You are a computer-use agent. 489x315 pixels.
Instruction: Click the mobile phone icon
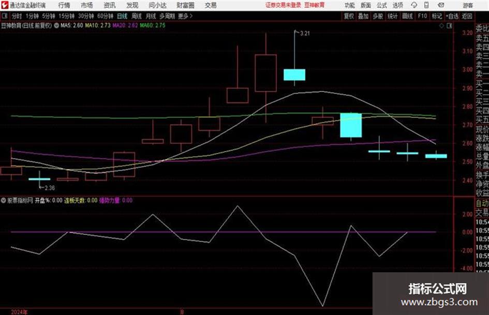tap(426, 5)
